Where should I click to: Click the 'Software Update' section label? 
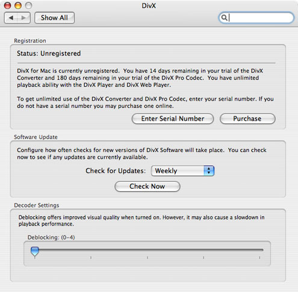pos(36,137)
